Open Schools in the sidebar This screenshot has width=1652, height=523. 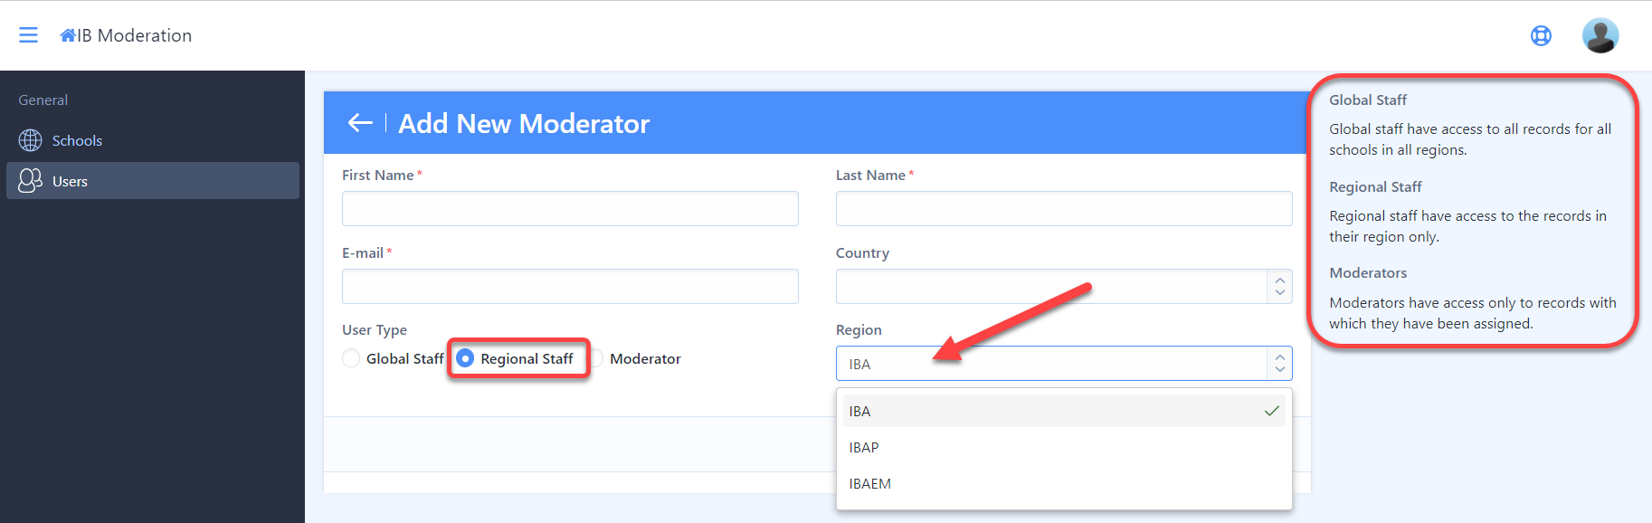153,140
